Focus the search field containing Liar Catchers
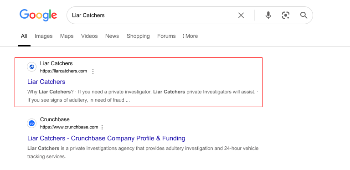Screen dimensions: 350x170 pos(152,15)
